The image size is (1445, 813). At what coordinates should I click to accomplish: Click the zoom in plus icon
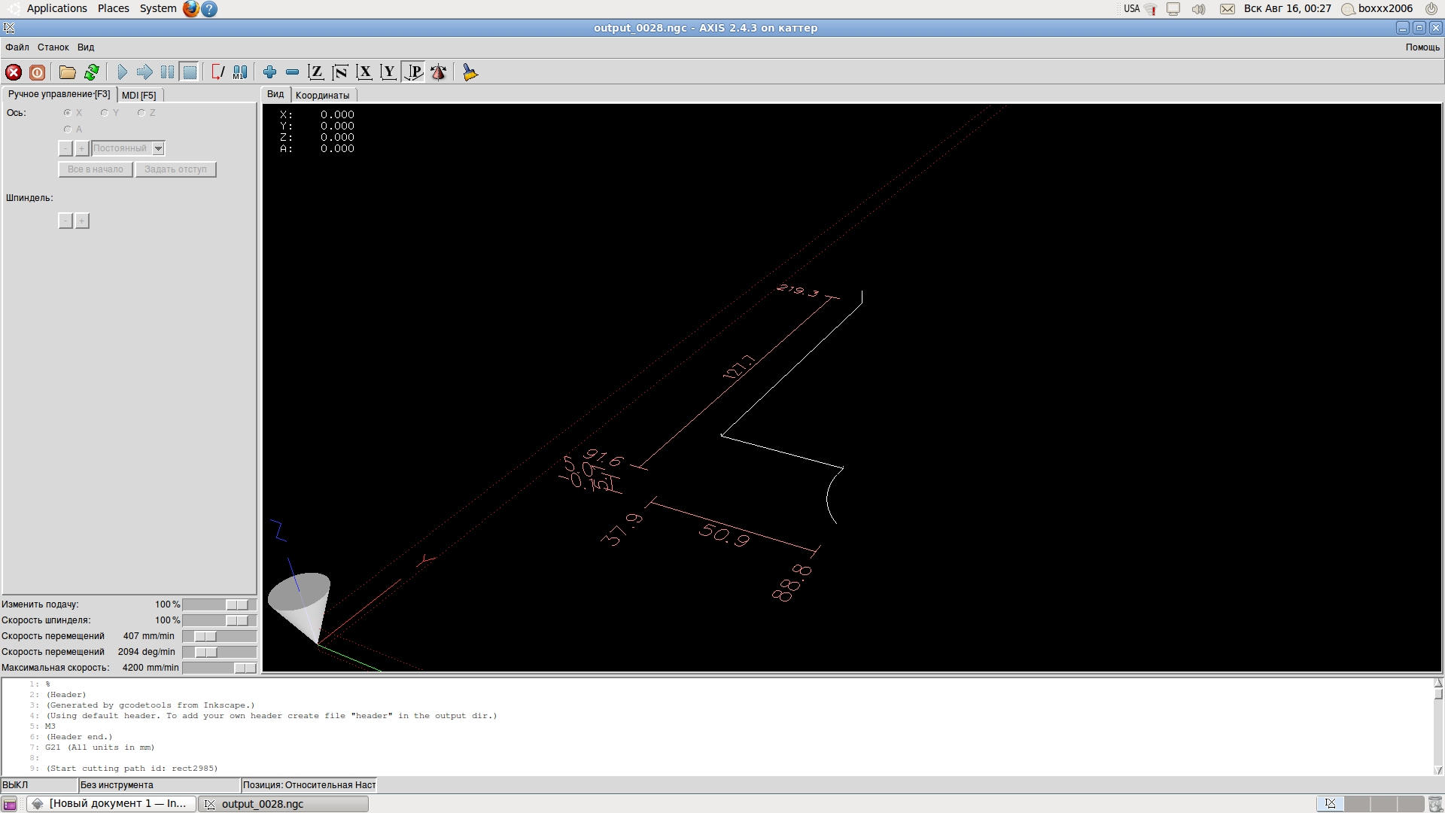269,72
